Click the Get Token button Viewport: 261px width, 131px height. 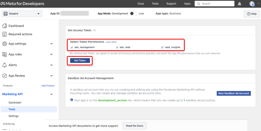click(80, 61)
